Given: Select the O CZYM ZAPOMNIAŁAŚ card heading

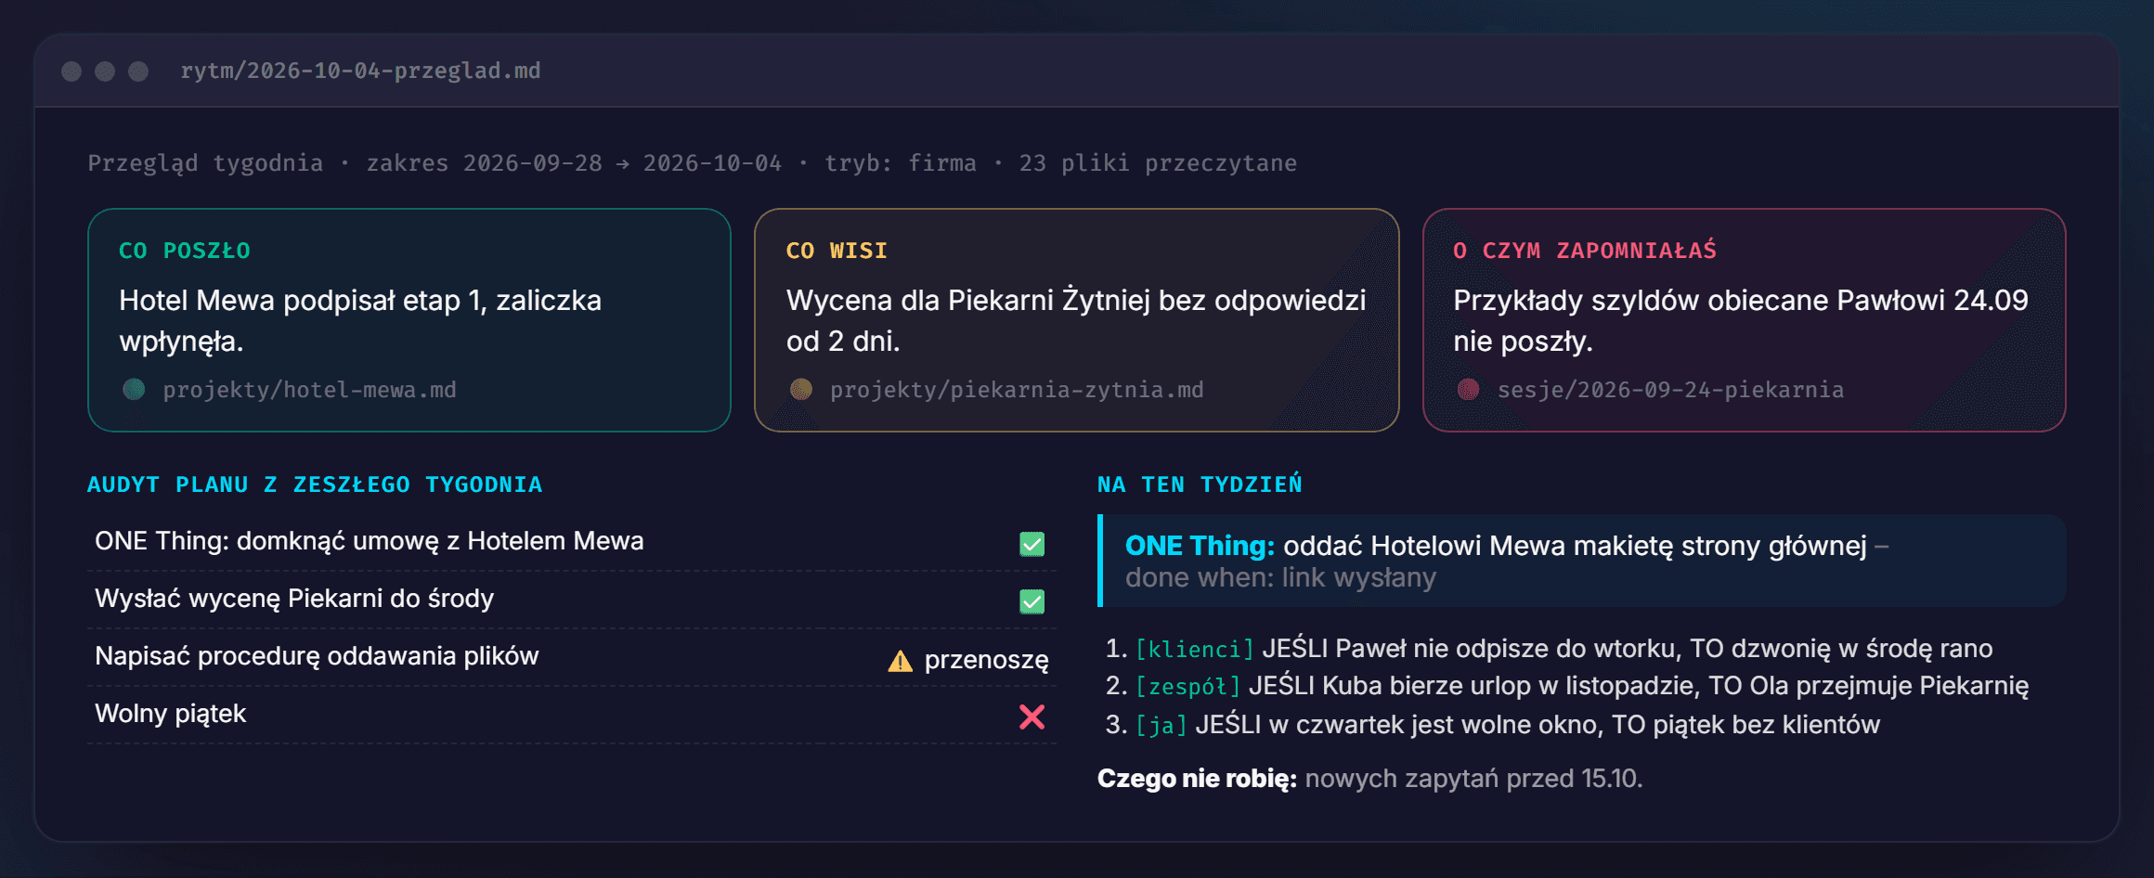Looking at the screenshot, I should pos(1585,251).
